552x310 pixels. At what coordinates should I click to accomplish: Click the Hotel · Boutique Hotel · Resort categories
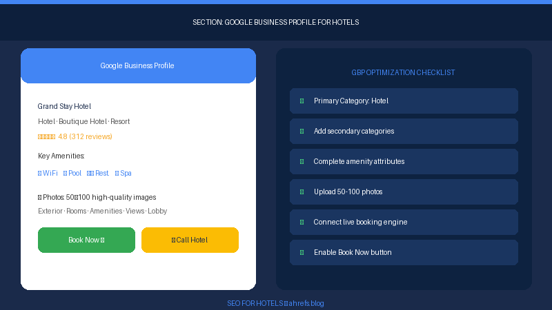pyautogui.click(x=83, y=122)
